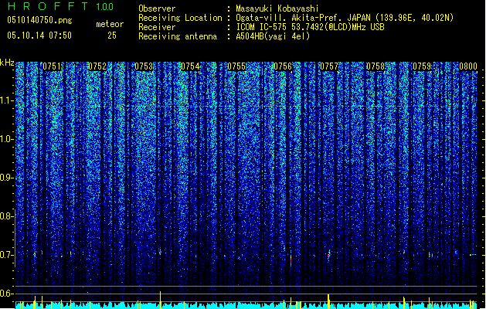
Task: Click the 0.8 frequency axis tick
Action: [7, 216]
